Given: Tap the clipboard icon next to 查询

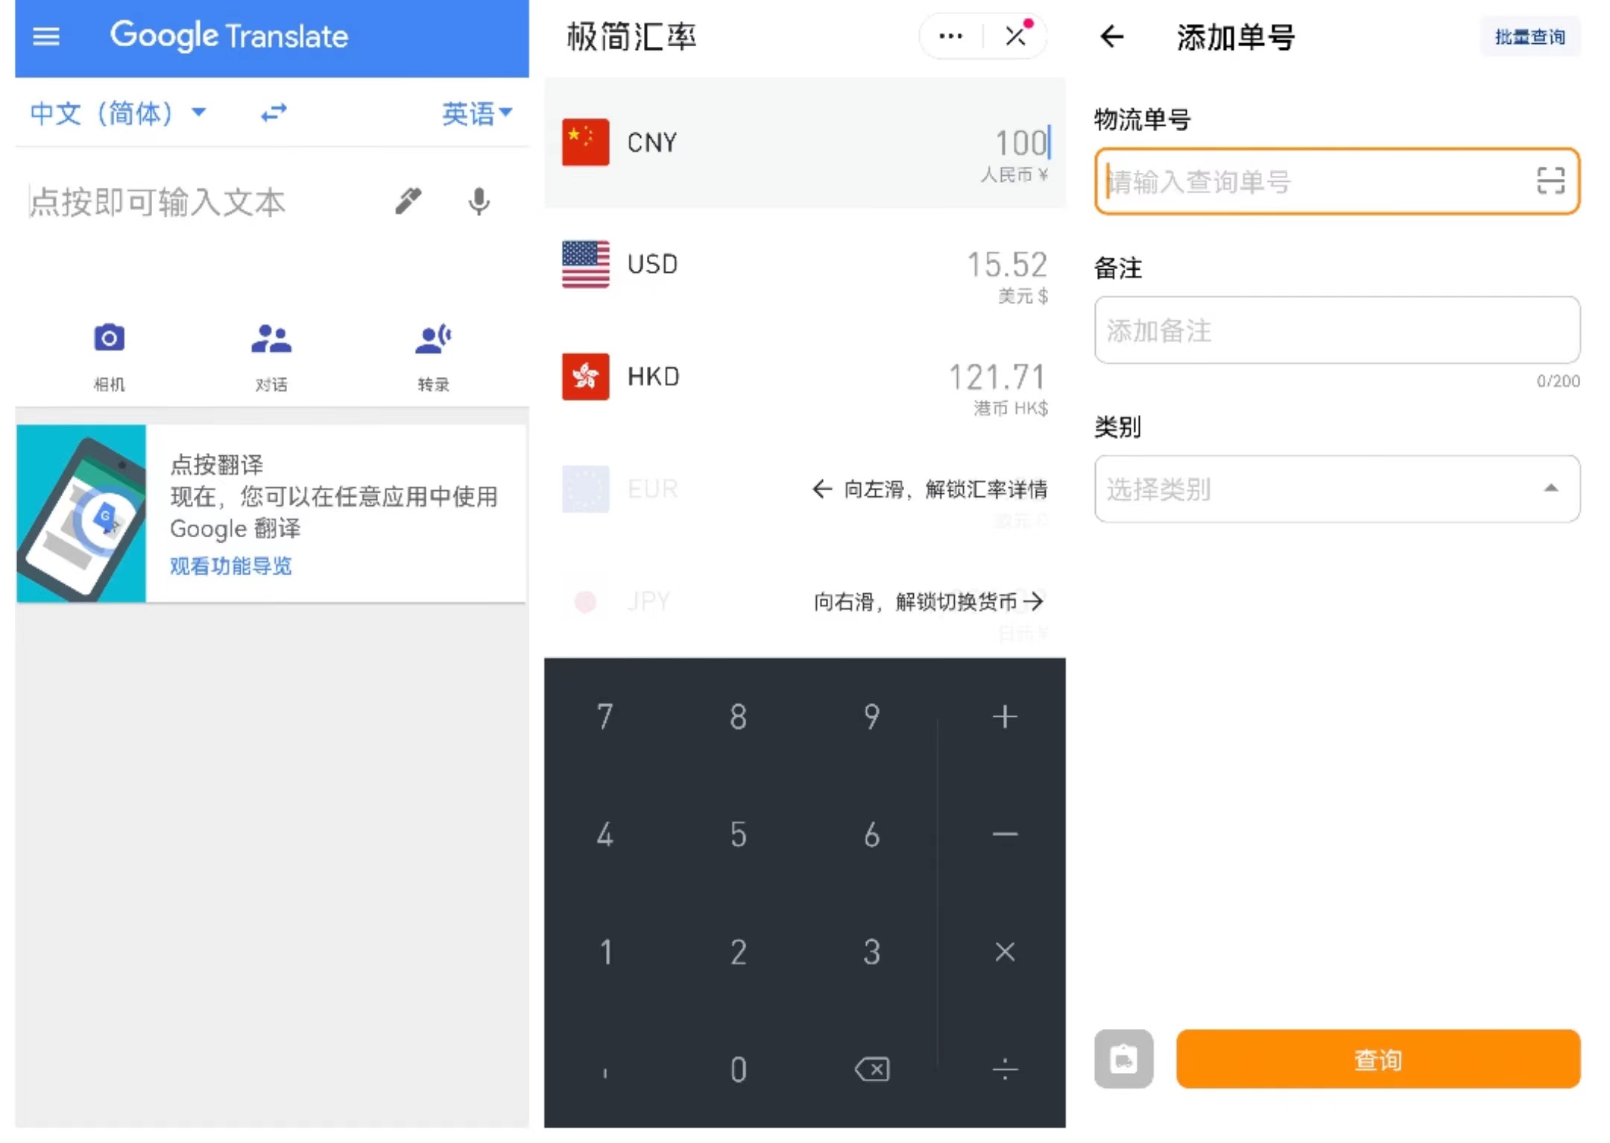Looking at the screenshot, I should [x=1123, y=1060].
